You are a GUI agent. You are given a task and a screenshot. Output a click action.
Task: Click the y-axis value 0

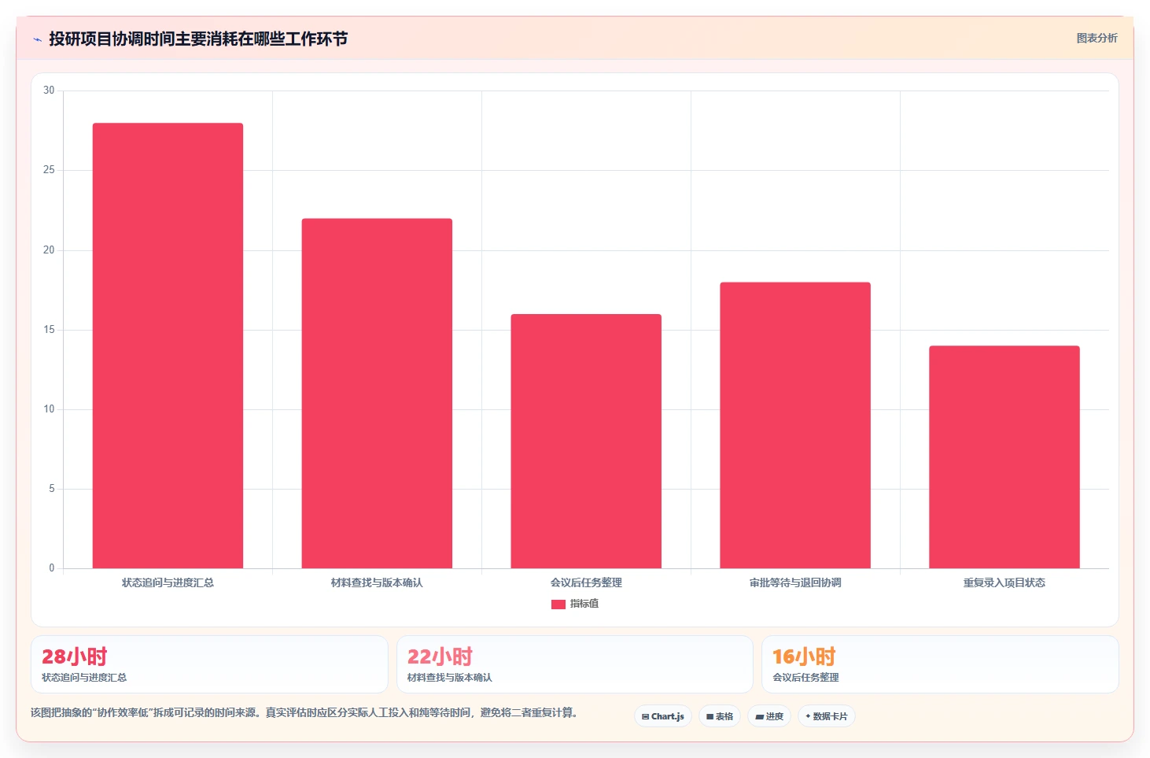(52, 568)
